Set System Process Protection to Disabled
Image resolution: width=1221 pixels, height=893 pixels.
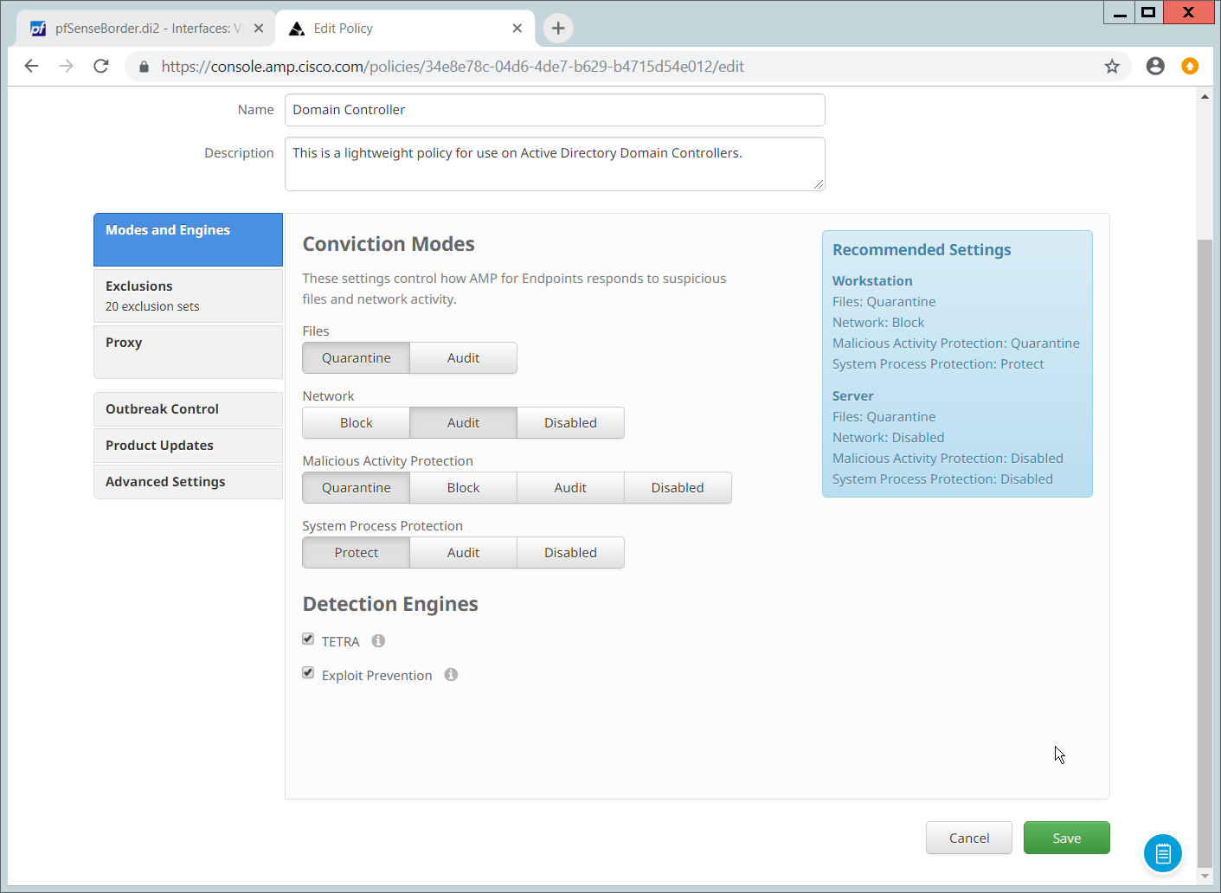570,553
